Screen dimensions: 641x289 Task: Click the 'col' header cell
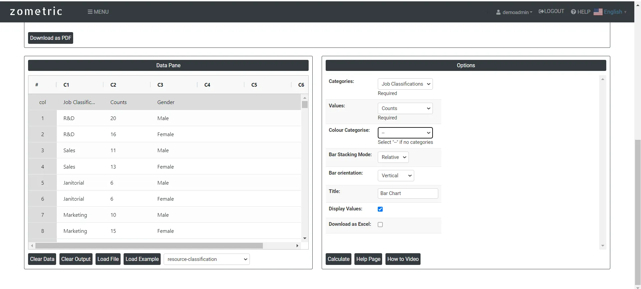pyautogui.click(x=42, y=102)
